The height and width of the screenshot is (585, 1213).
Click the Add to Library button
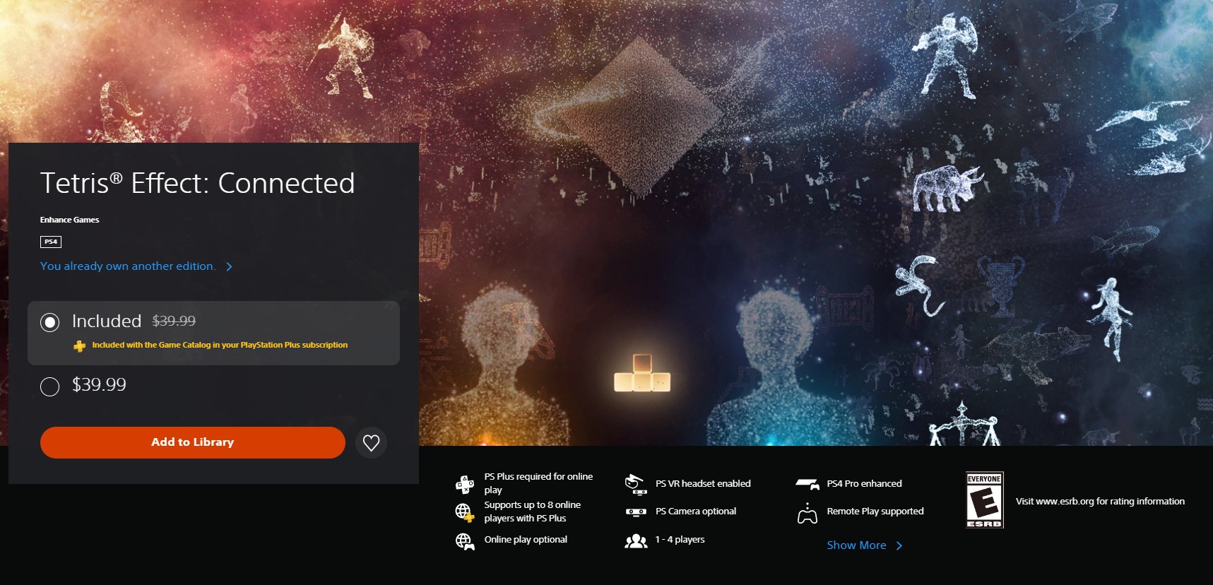pos(192,442)
